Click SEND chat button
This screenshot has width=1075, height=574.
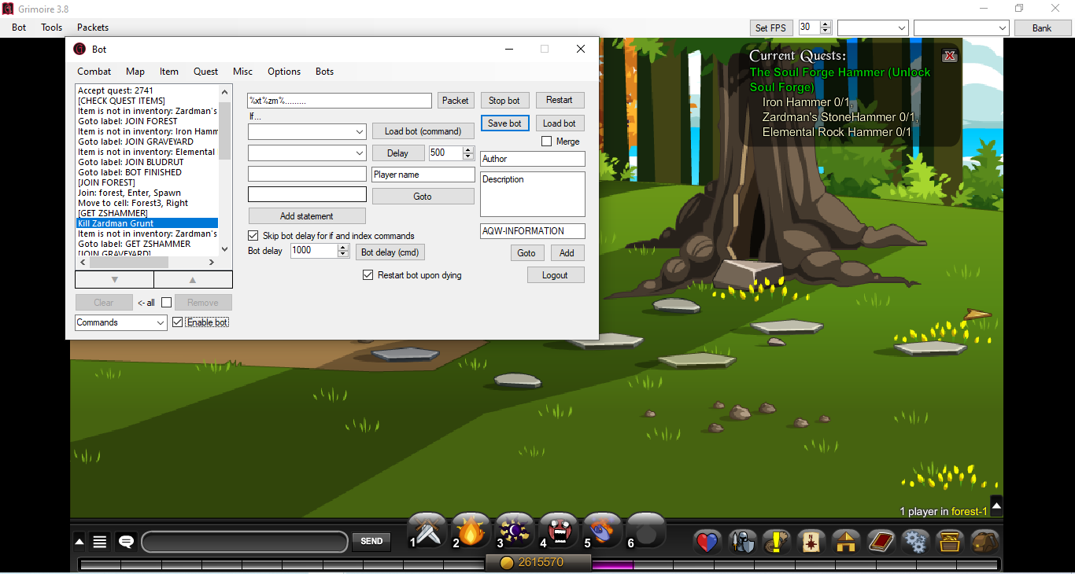371,541
